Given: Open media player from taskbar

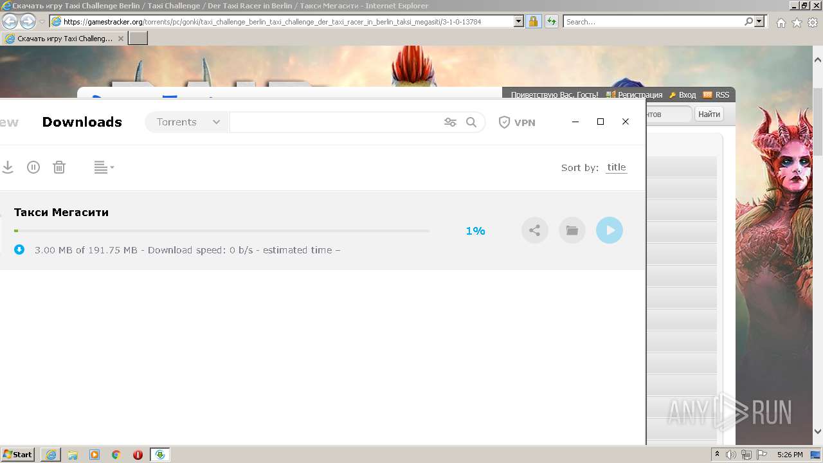Looking at the screenshot, I should coord(95,455).
